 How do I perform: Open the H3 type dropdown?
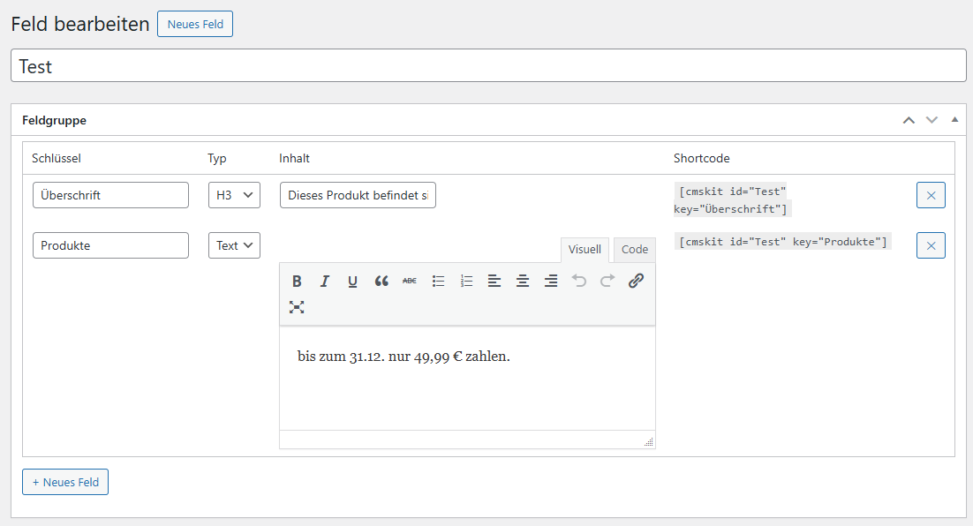(x=234, y=195)
